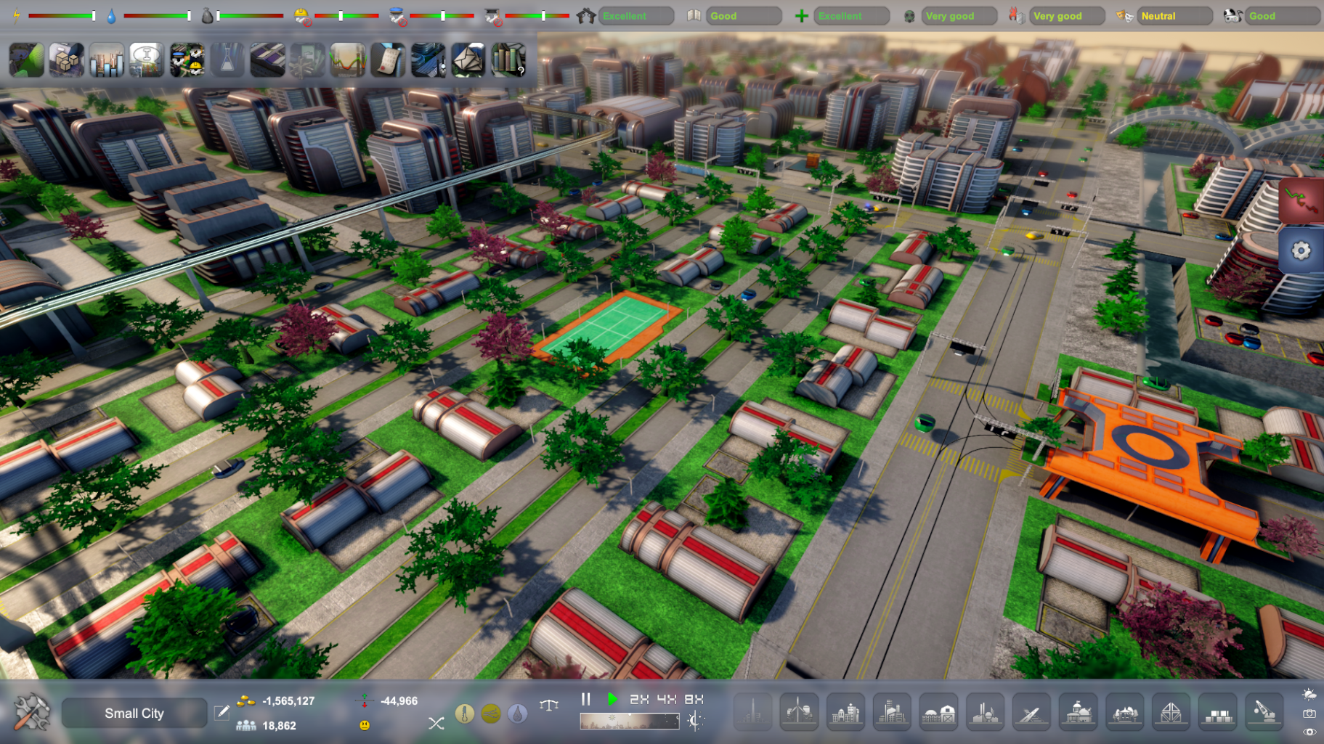Screen dimensions: 1324x744
Task: Select the zoning blocks category
Action: pyautogui.click(x=1171, y=711)
